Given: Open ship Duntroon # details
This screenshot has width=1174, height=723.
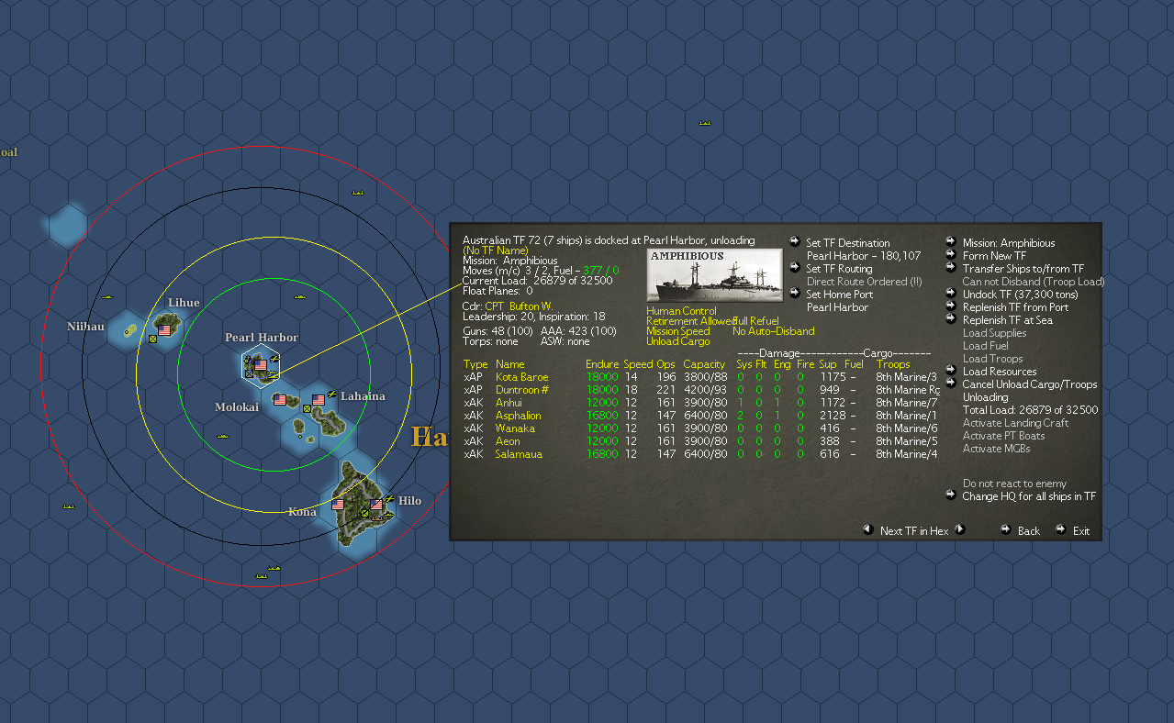Looking at the screenshot, I should click(522, 390).
